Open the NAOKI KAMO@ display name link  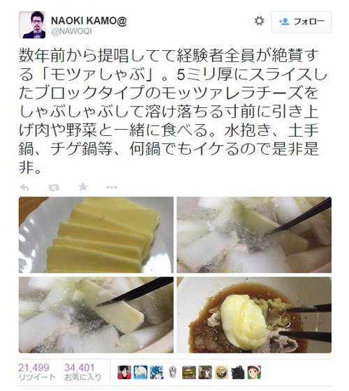89,20
